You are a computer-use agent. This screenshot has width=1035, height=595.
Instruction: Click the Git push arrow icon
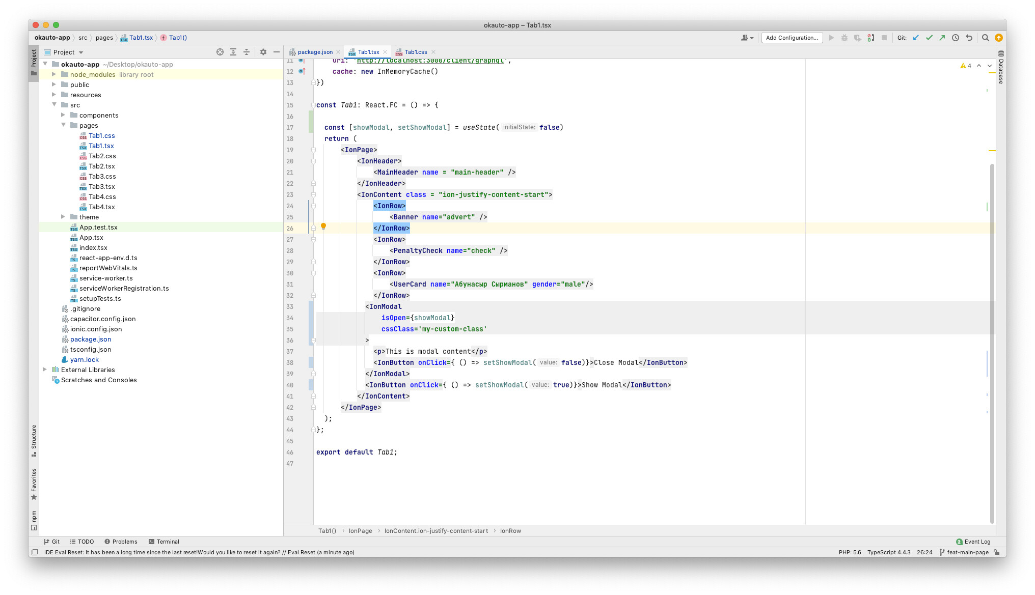pyautogui.click(x=942, y=38)
